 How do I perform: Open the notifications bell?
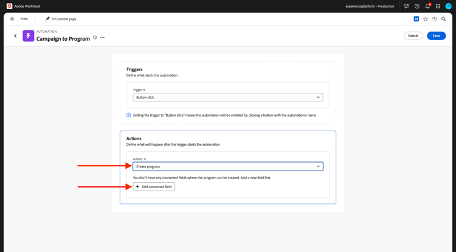[427, 6]
